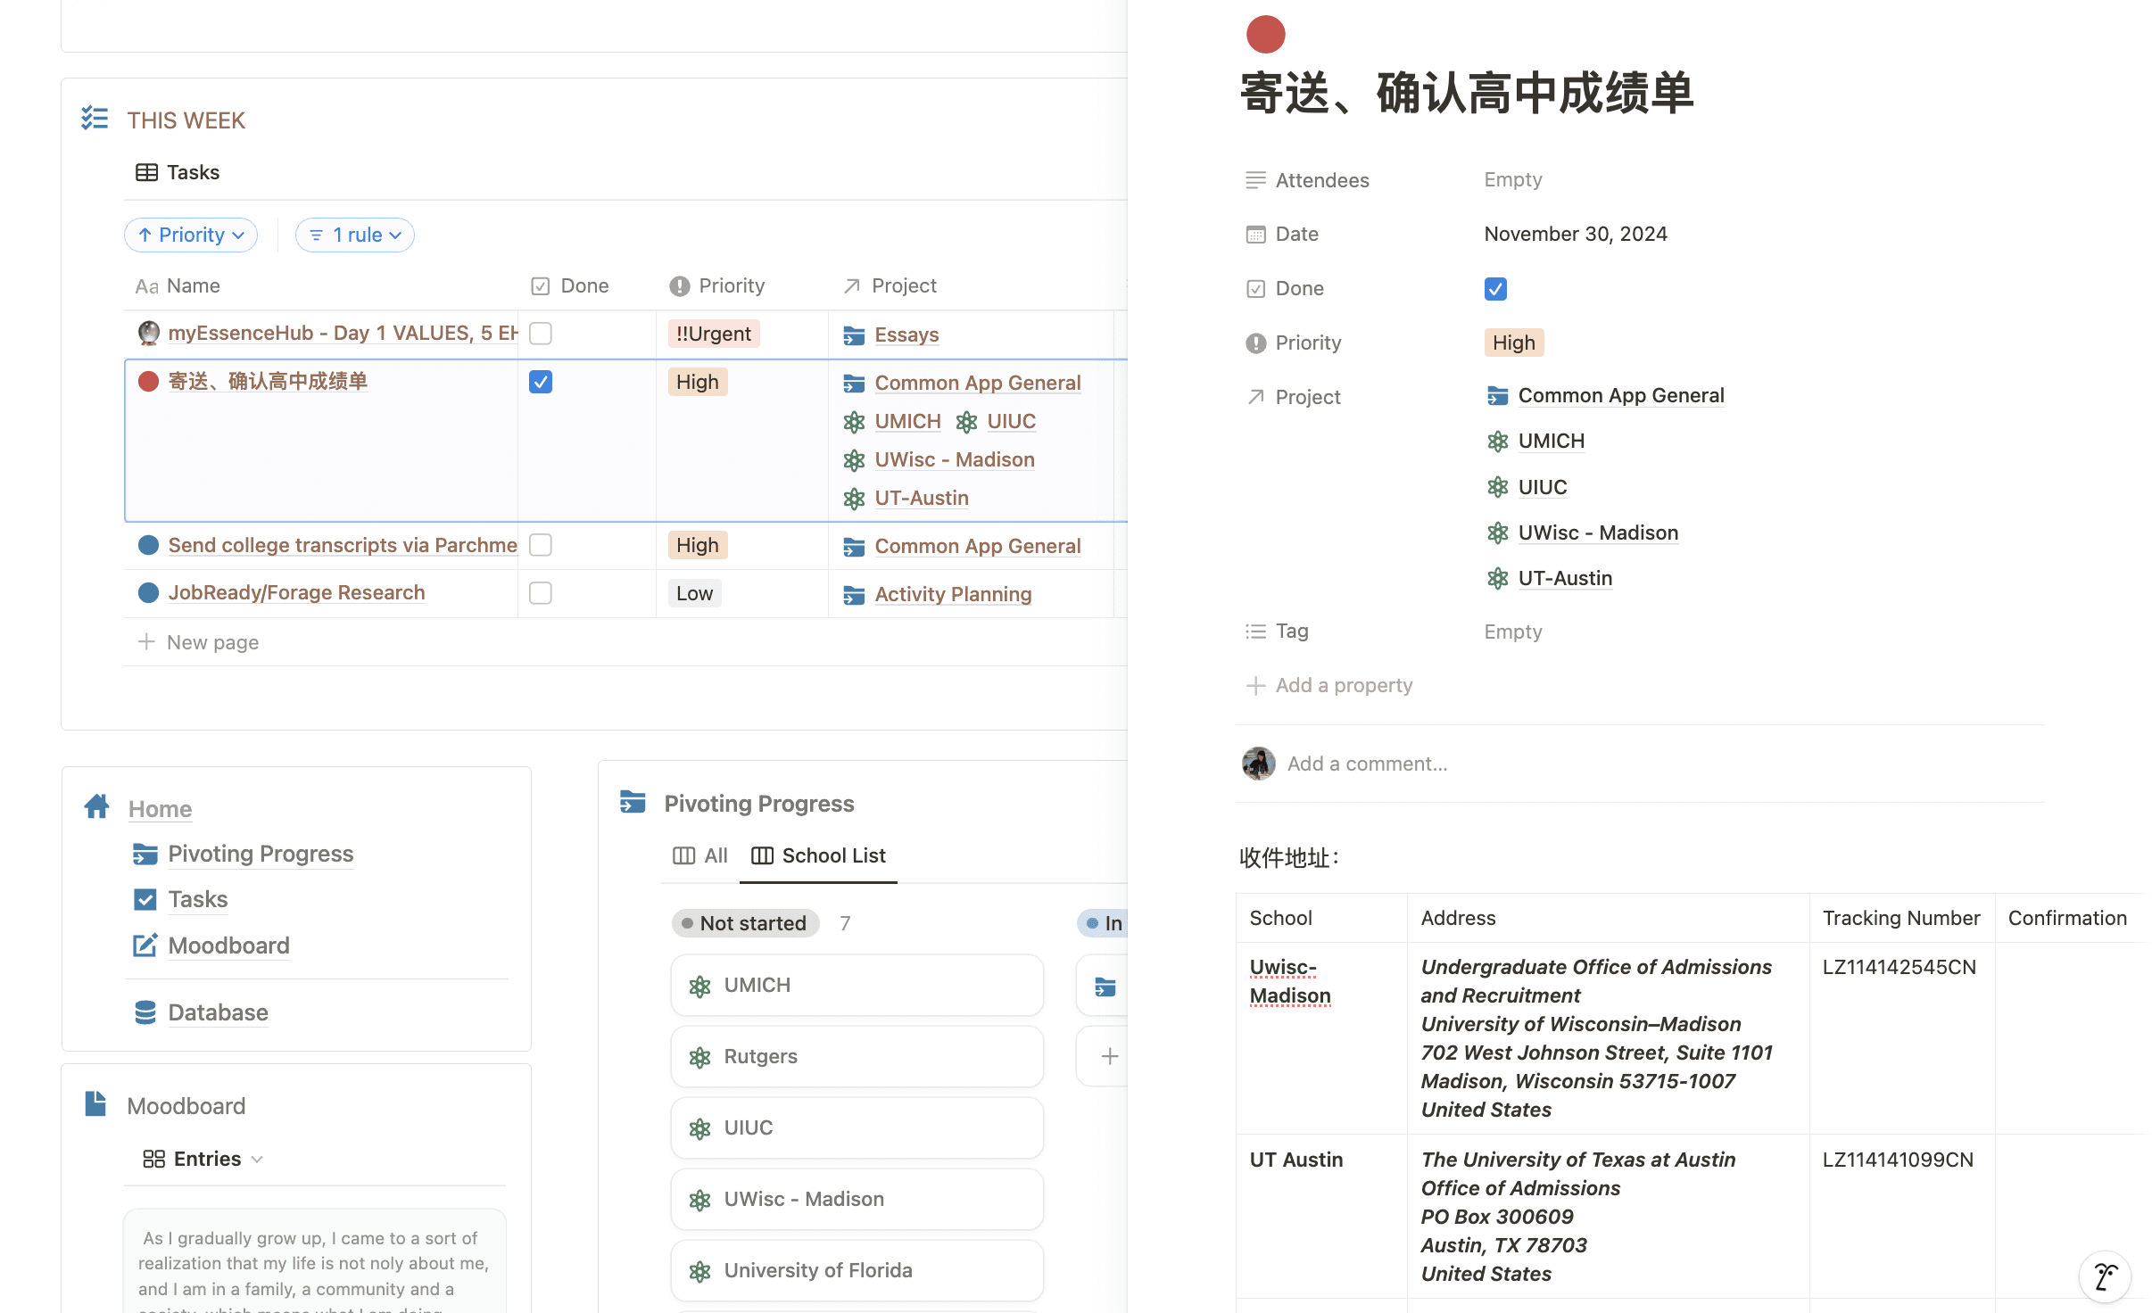The width and height of the screenshot is (2152, 1313).
Task: Open the Priority sort dropdown
Action: [x=191, y=235]
